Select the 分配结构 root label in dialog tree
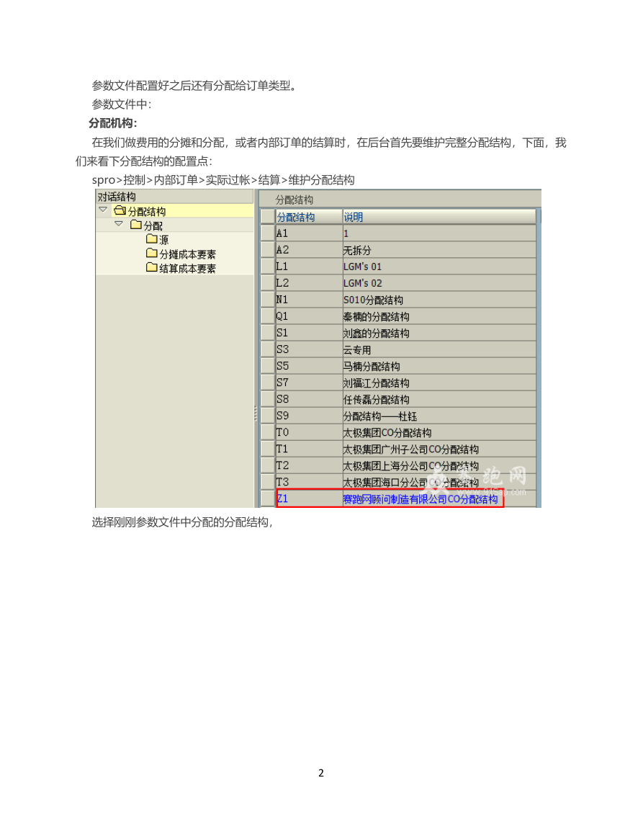Screen dimensions: 643x832 [x=147, y=211]
